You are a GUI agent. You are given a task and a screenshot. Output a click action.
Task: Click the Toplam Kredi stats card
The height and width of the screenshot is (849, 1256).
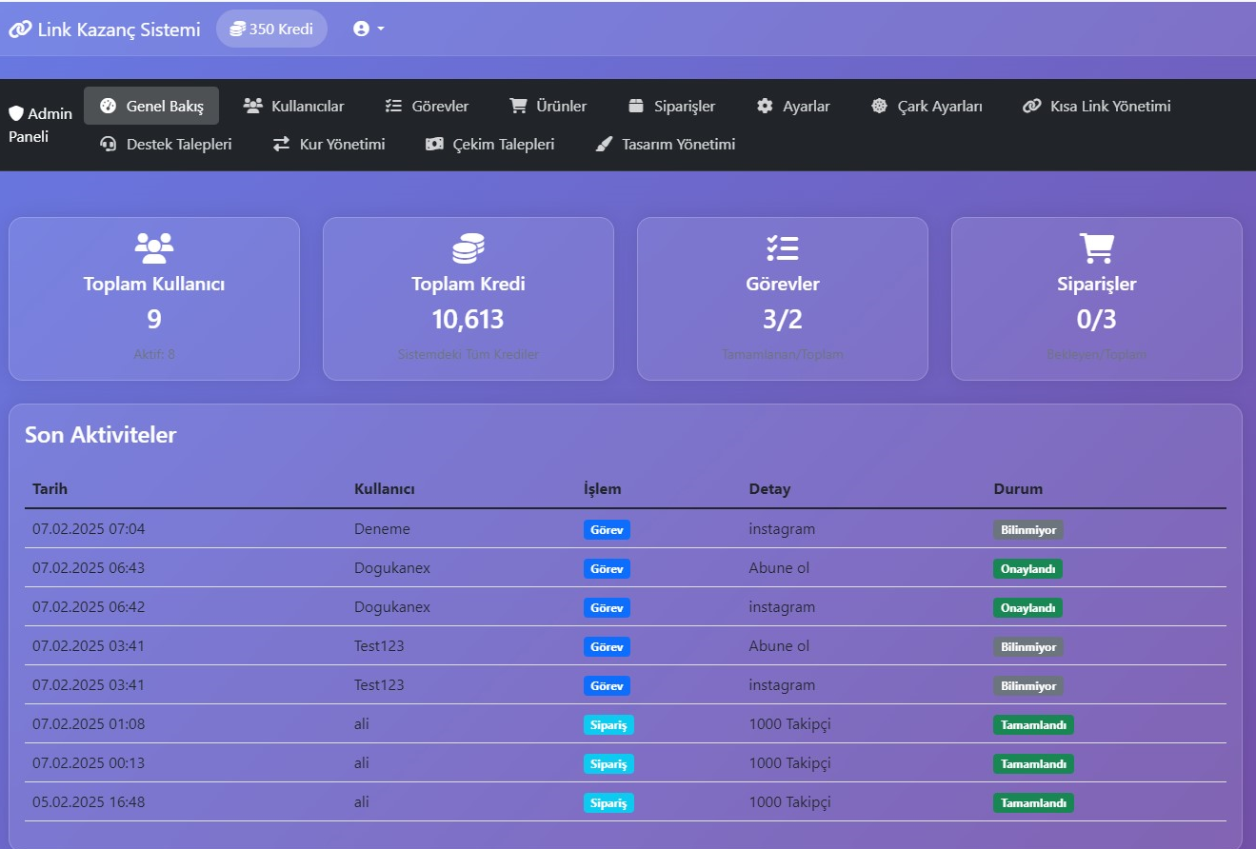click(x=469, y=299)
